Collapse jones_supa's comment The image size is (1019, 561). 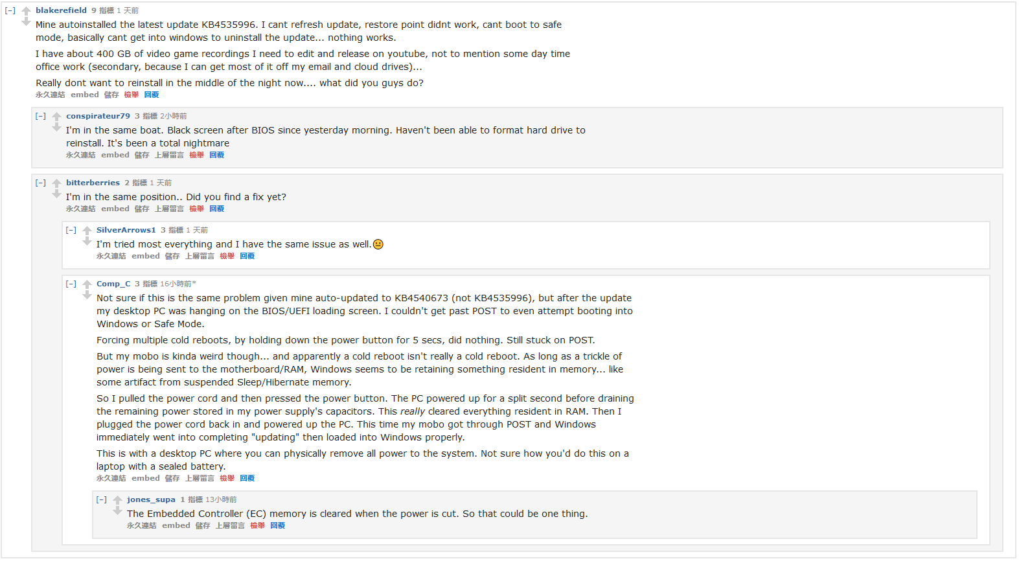pos(102,499)
